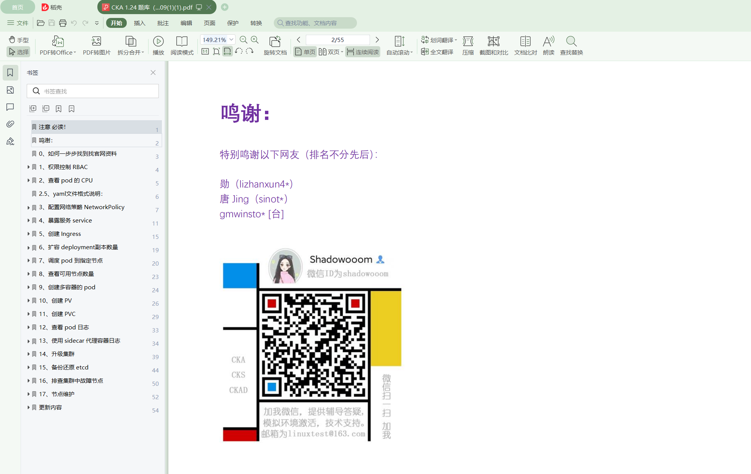Toggle double page view
751x474 pixels.
tap(331, 52)
